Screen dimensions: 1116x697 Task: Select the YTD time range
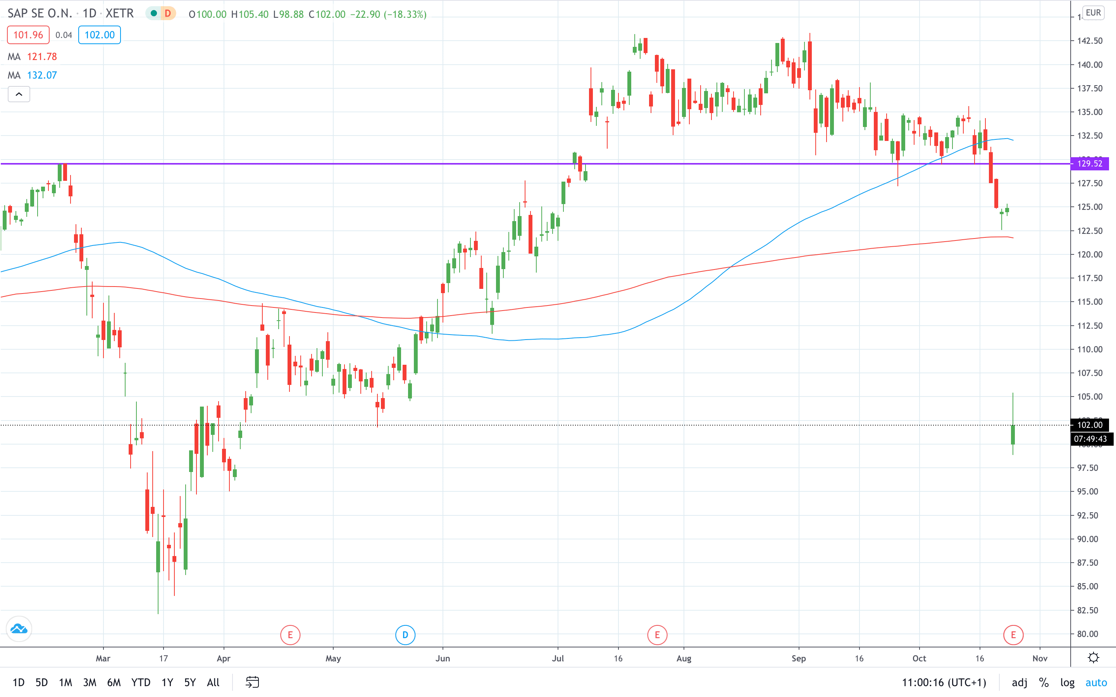(141, 682)
